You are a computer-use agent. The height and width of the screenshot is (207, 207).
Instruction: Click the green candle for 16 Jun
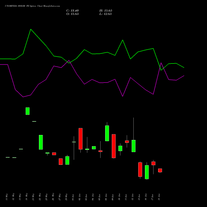147,172
